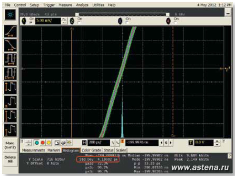The image size is (235, 176).
Task: Click the red Stop acquisition button
Action: (x=43, y=143)
